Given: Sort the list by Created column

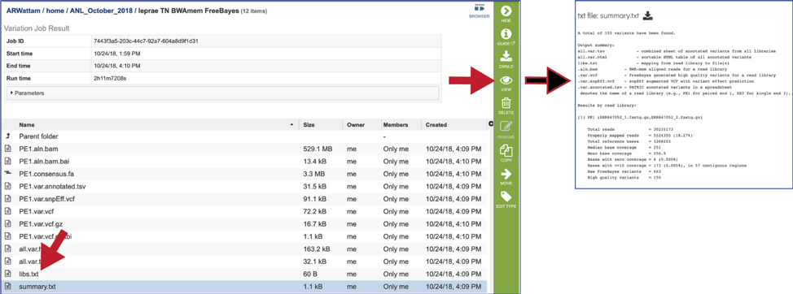Looking at the screenshot, I should 436,124.
